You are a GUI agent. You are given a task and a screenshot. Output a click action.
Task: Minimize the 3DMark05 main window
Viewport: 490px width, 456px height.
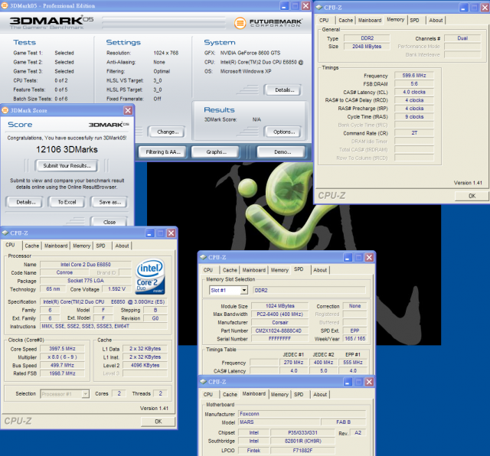(x=284, y=6)
